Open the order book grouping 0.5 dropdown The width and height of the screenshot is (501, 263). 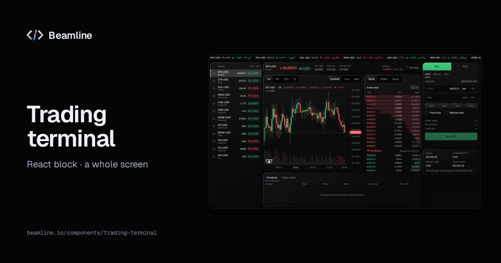click(x=414, y=88)
